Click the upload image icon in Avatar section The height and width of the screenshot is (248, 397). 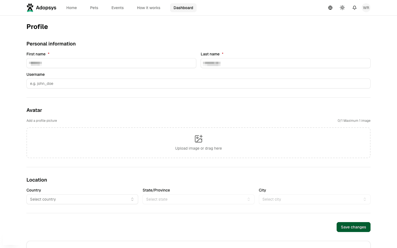tap(198, 139)
